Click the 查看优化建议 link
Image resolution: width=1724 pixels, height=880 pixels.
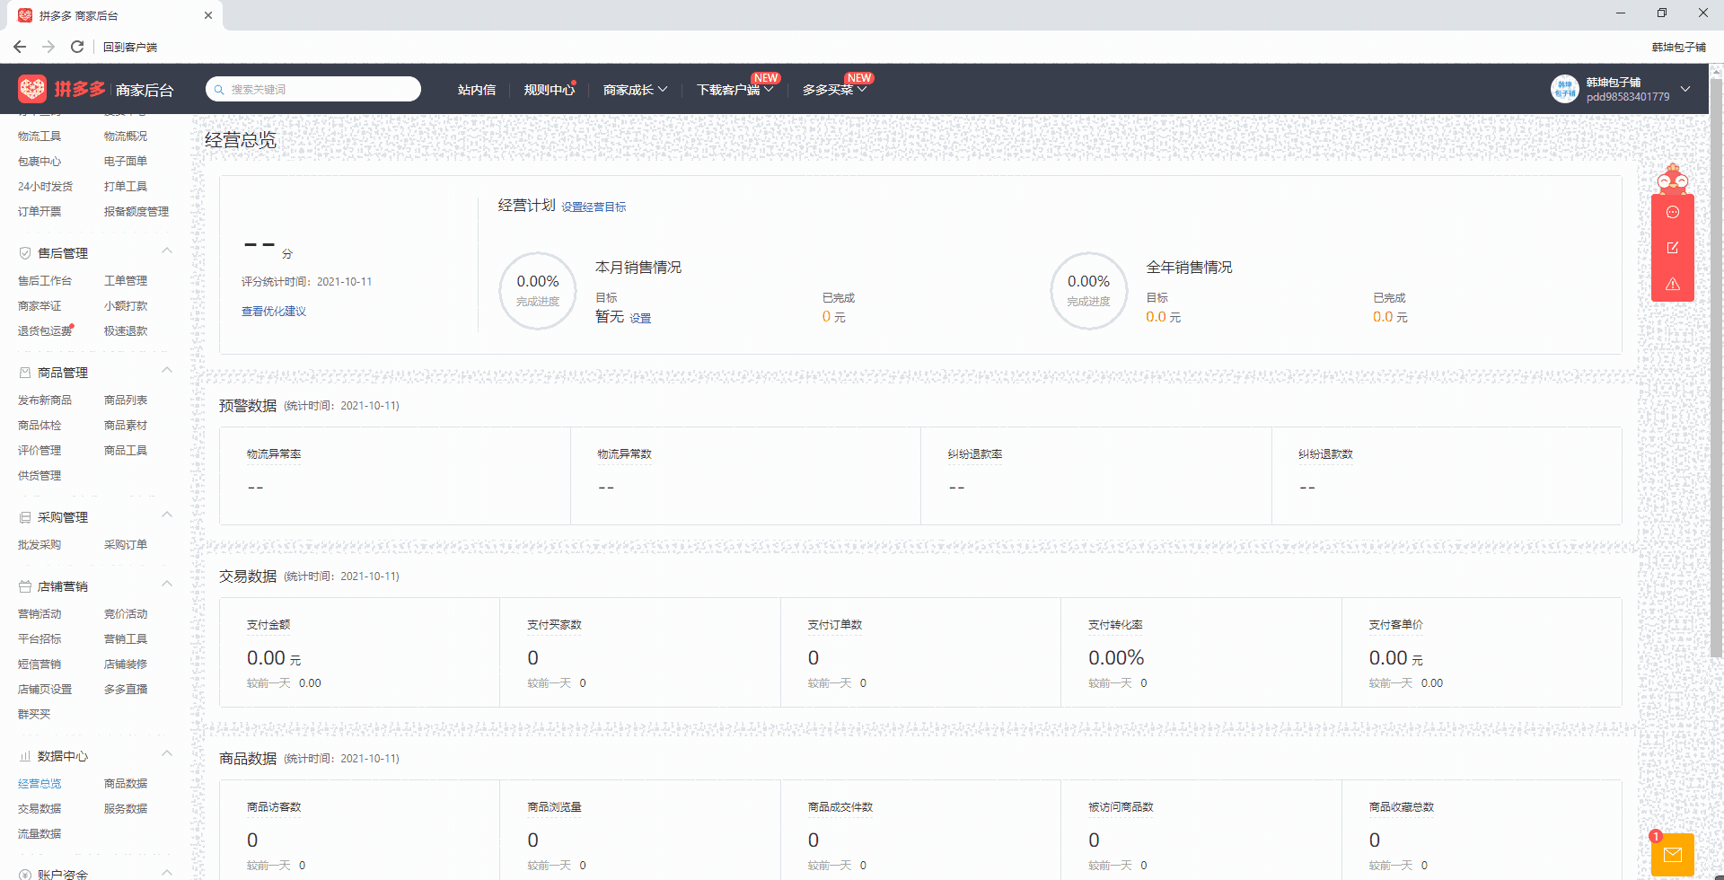[274, 311]
